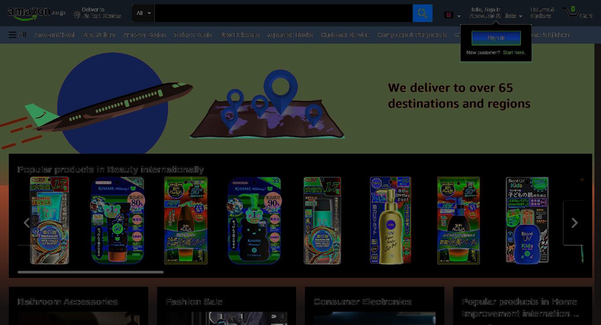Go to New Releases
The width and height of the screenshot is (601, 325).
click(240, 35)
